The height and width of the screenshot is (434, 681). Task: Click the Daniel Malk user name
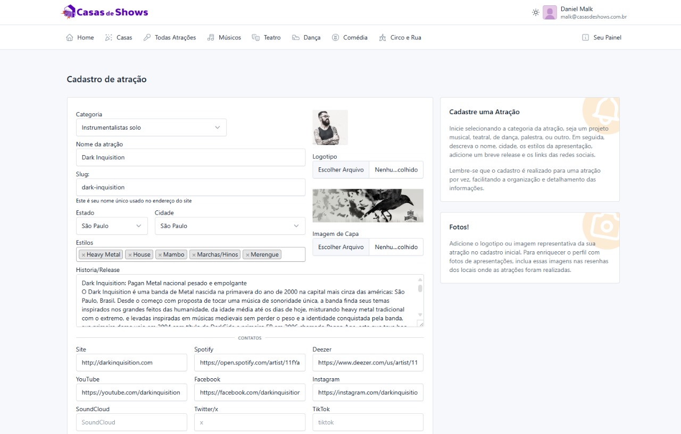pyautogui.click(x=577, y=8)
